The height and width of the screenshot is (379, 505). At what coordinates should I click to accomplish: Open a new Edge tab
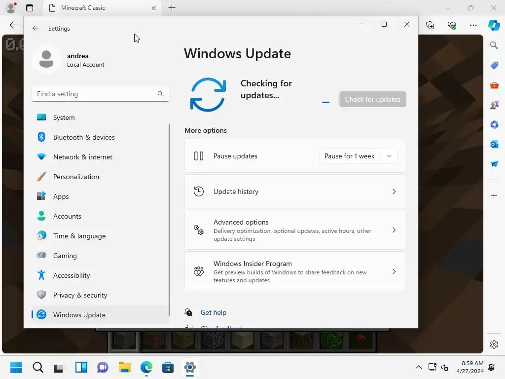tap(172, 8)
